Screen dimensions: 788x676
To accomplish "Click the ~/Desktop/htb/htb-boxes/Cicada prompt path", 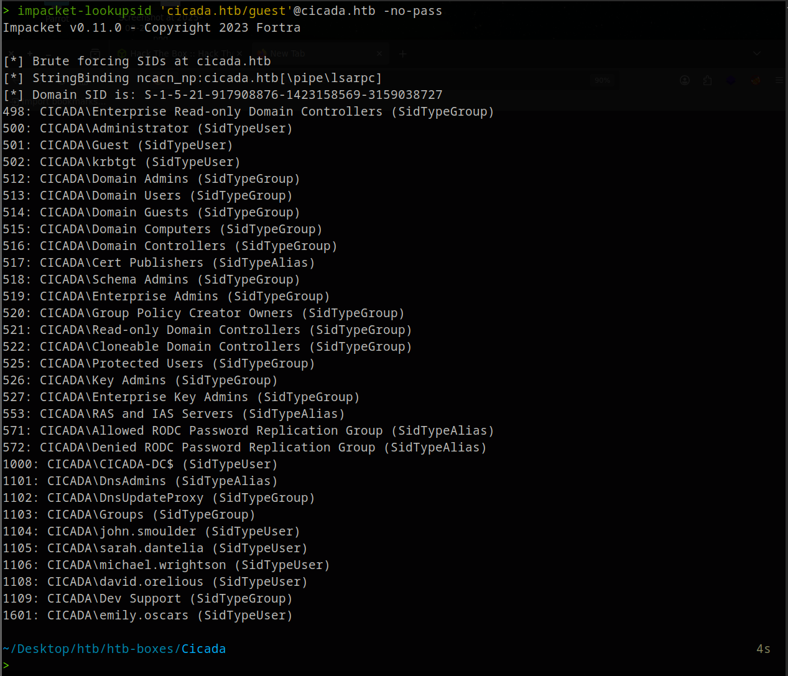I will (114, 649).
